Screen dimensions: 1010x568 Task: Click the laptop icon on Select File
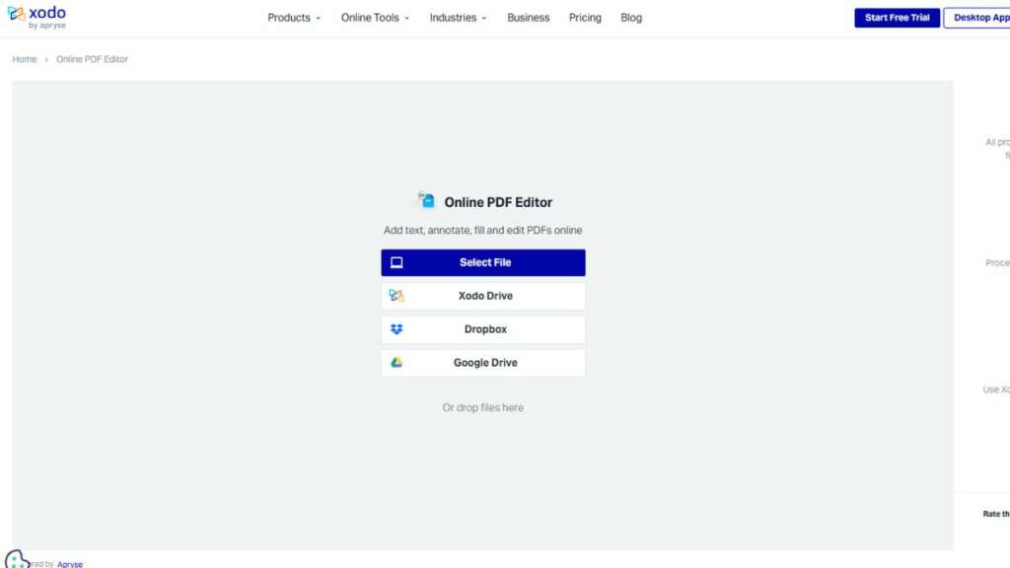pyautogui.click(x=397, y=262)
